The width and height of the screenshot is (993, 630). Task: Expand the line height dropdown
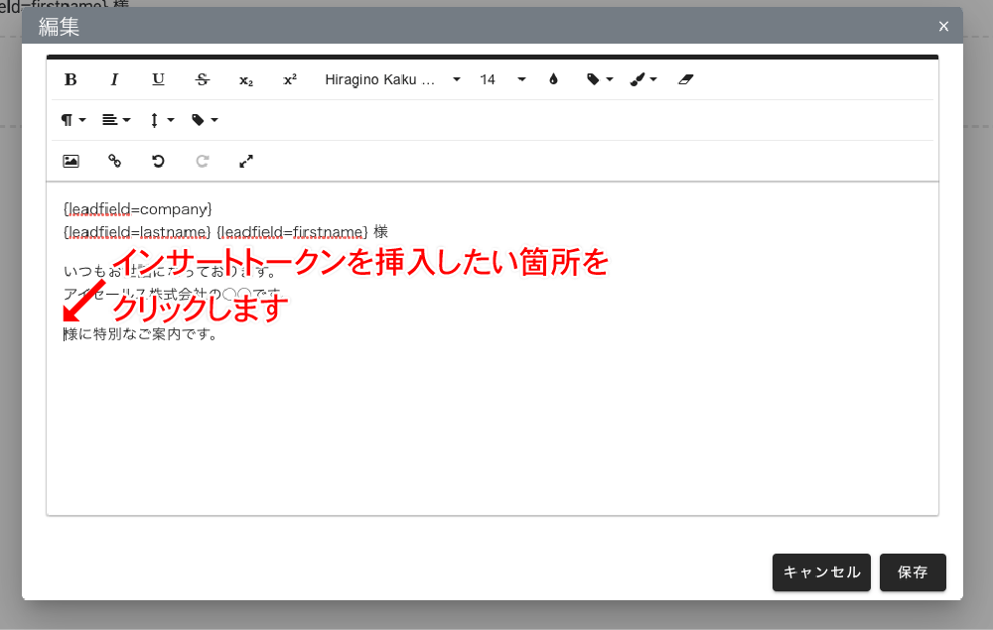[x=161, y=120]
